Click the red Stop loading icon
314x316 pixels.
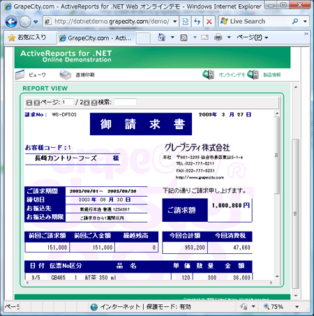click(209, 22)
